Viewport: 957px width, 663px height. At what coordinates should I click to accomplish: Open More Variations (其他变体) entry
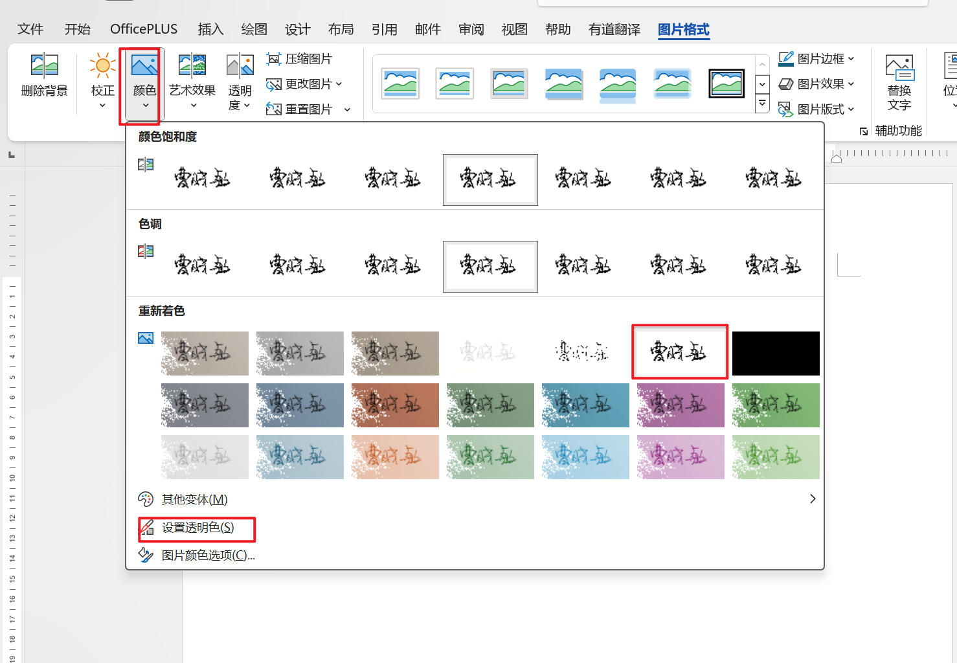point(183,499)
